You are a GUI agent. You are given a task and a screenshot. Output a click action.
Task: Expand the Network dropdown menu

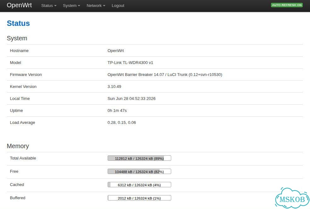pos(96,6)
